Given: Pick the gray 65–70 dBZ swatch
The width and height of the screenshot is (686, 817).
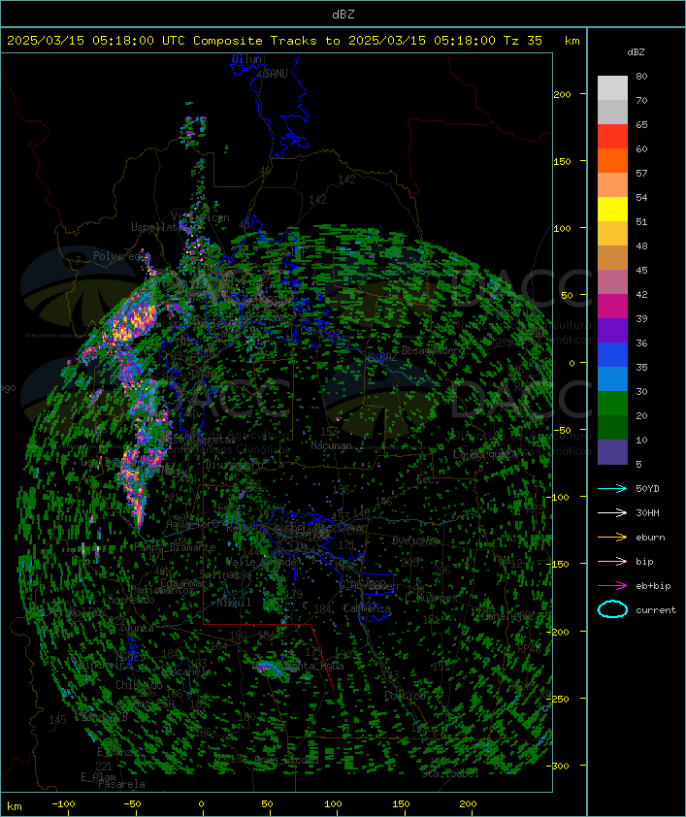Looking at the screenshot, I should (612, 112).
